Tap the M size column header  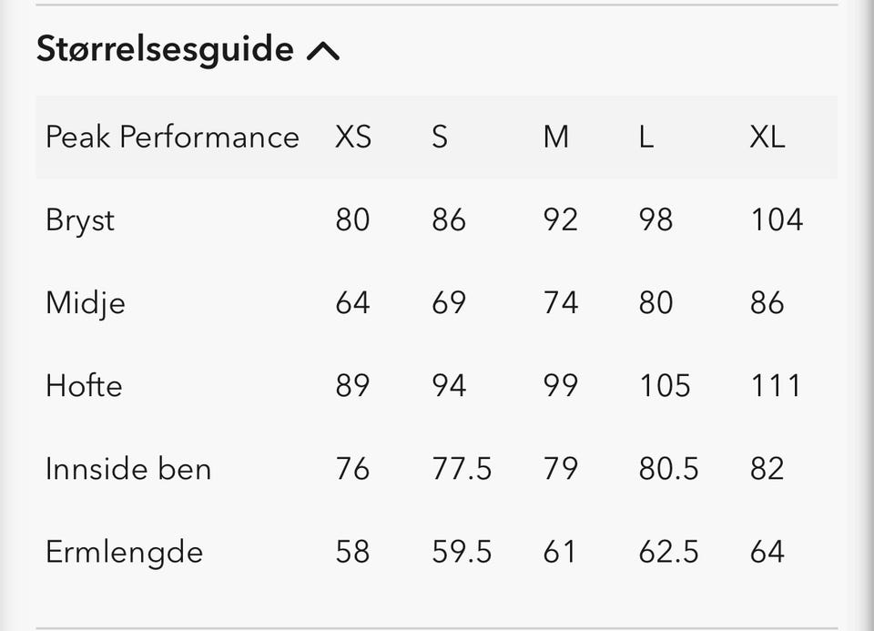tap(555, 137)
